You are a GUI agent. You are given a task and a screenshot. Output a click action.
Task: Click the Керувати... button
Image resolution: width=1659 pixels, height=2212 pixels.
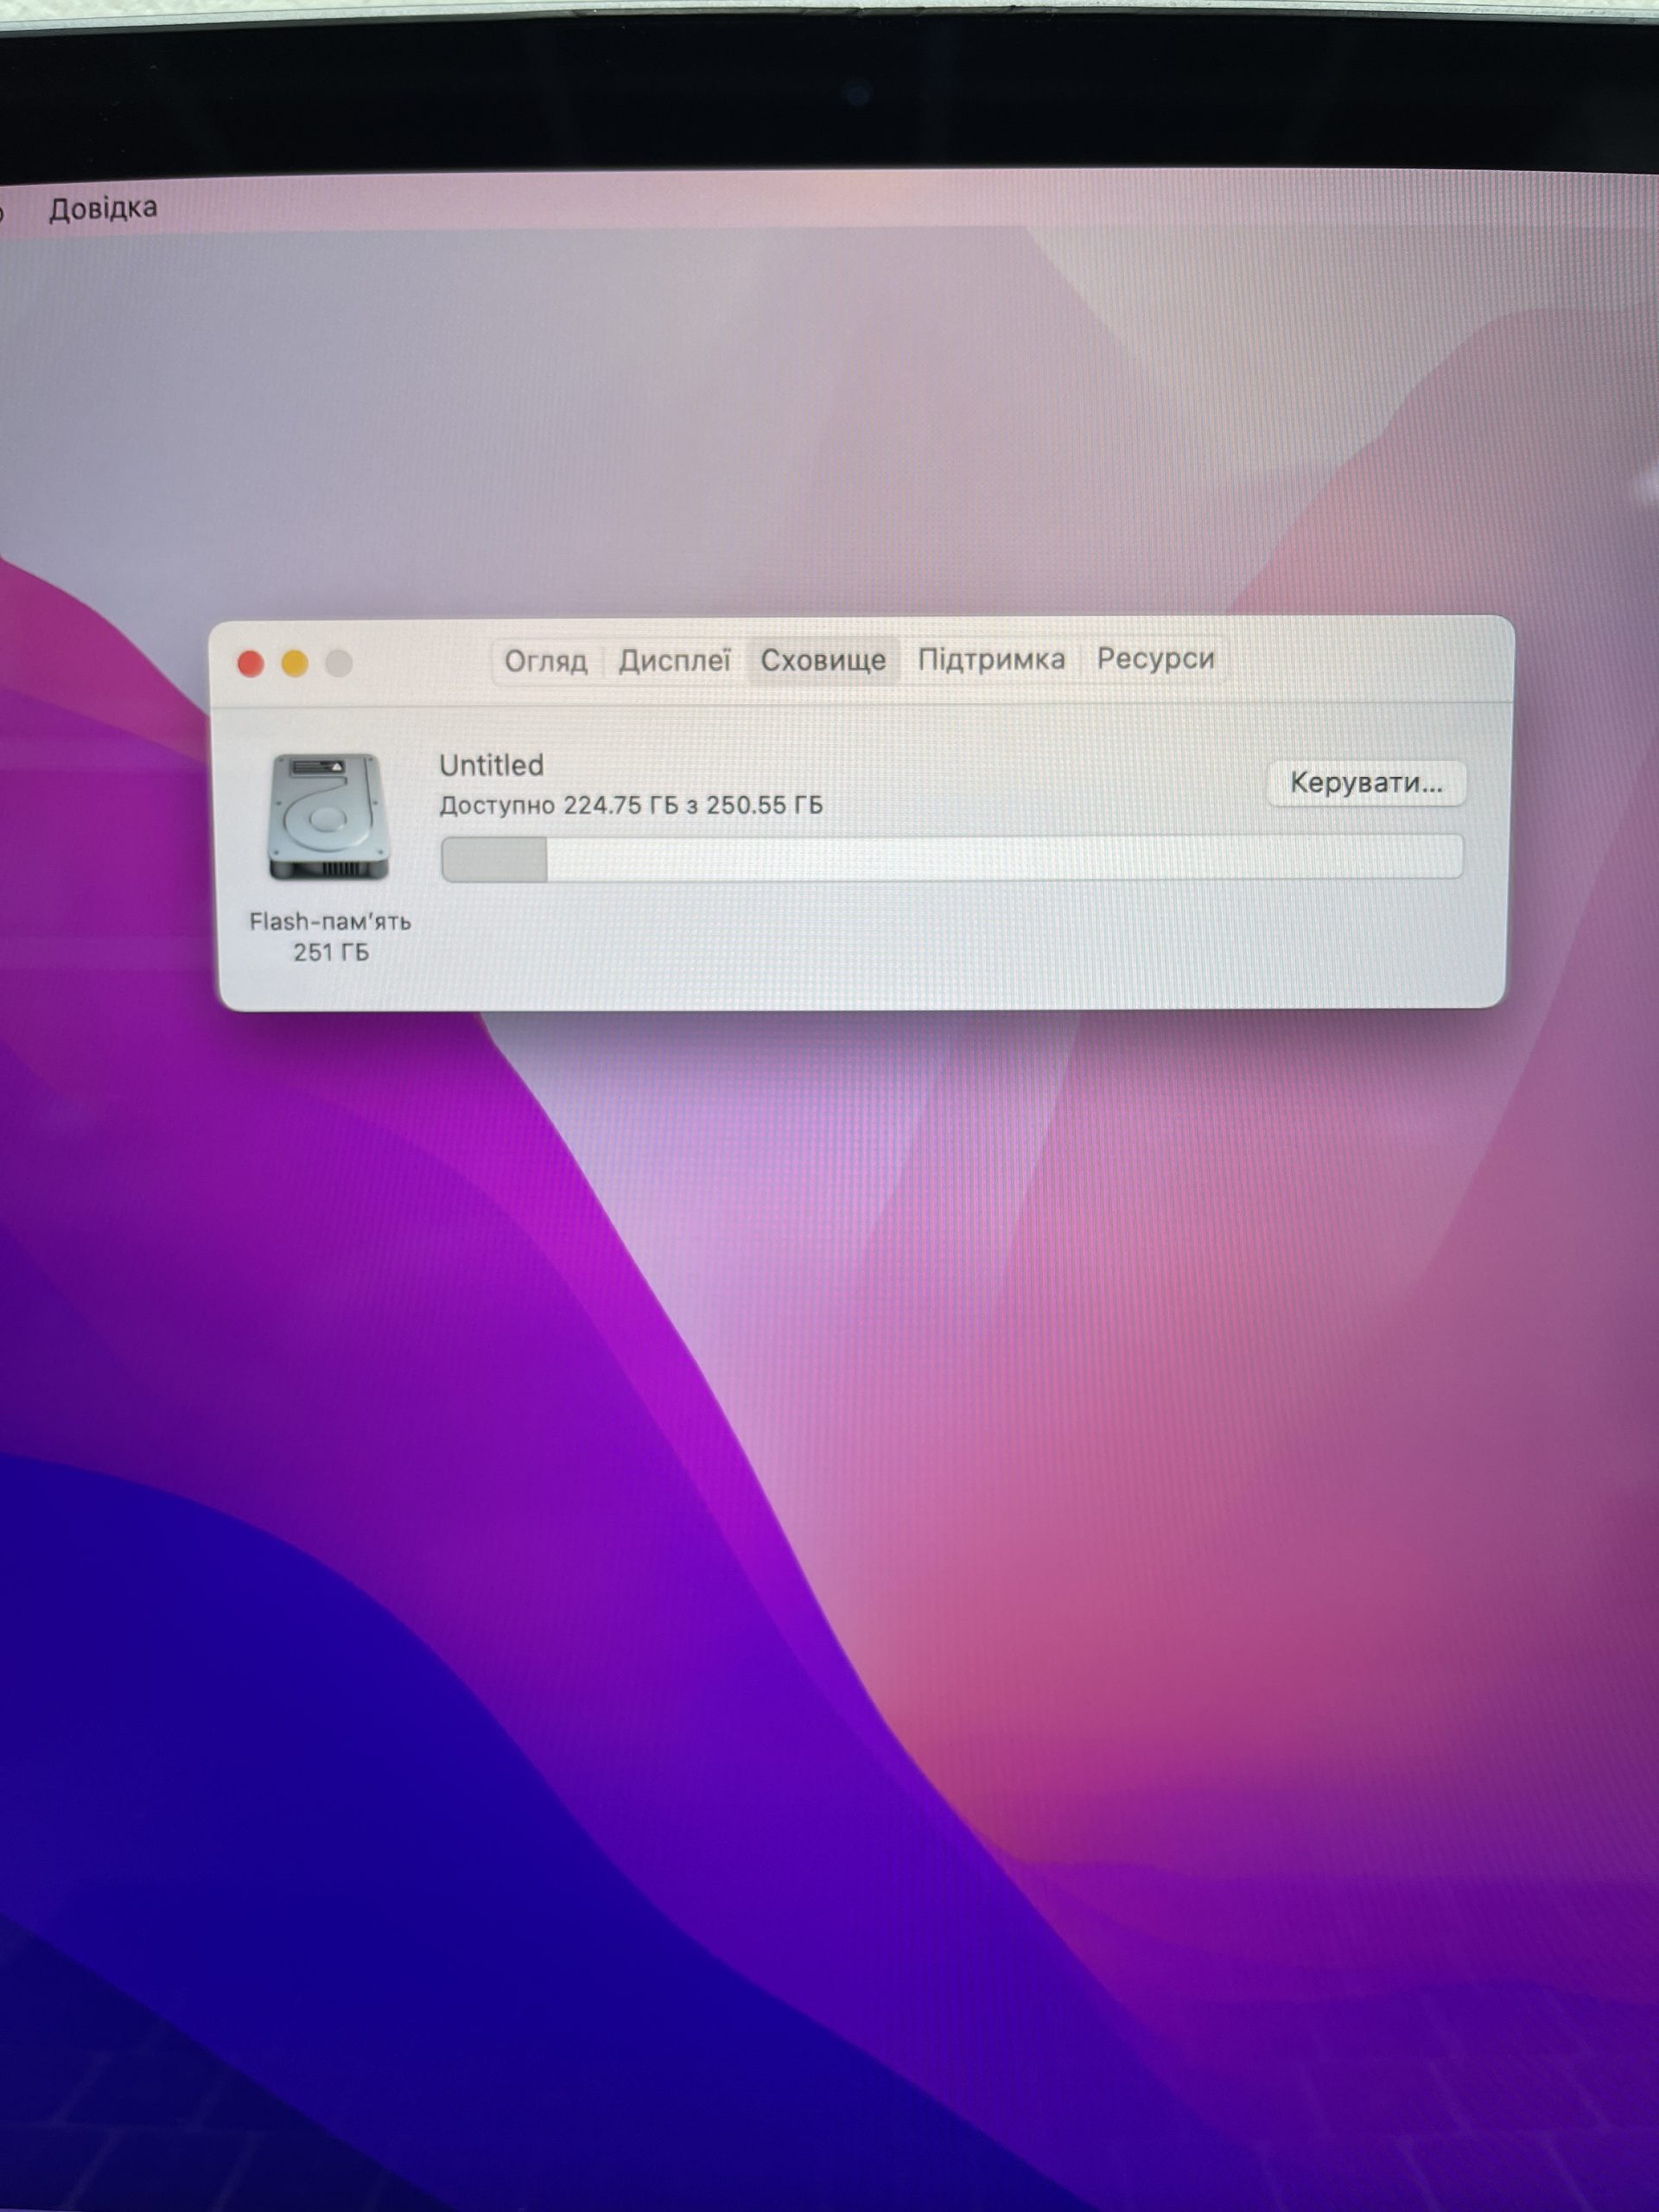[x=1366, y=782]
